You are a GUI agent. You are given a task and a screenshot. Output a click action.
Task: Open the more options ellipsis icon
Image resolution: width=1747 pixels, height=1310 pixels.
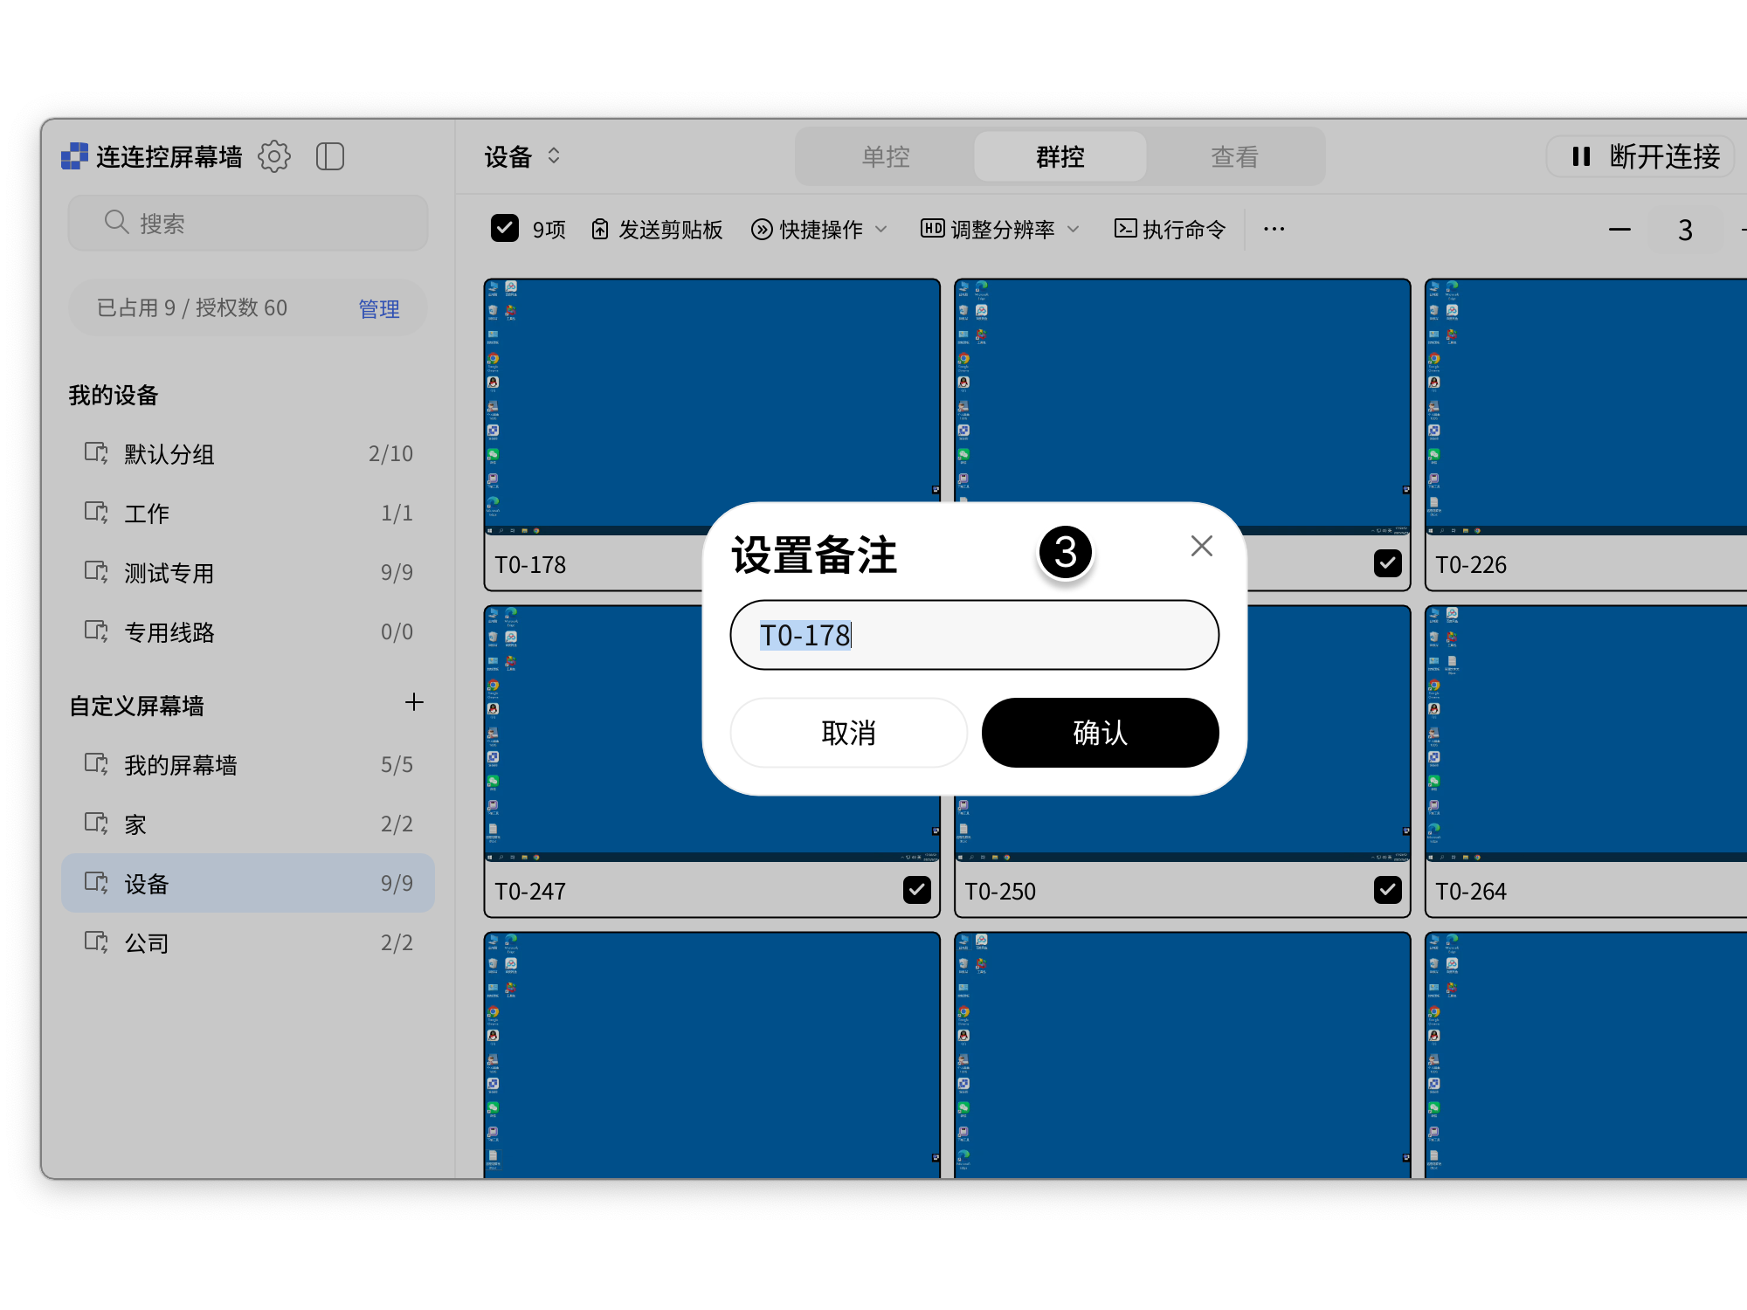point(1273,229)
